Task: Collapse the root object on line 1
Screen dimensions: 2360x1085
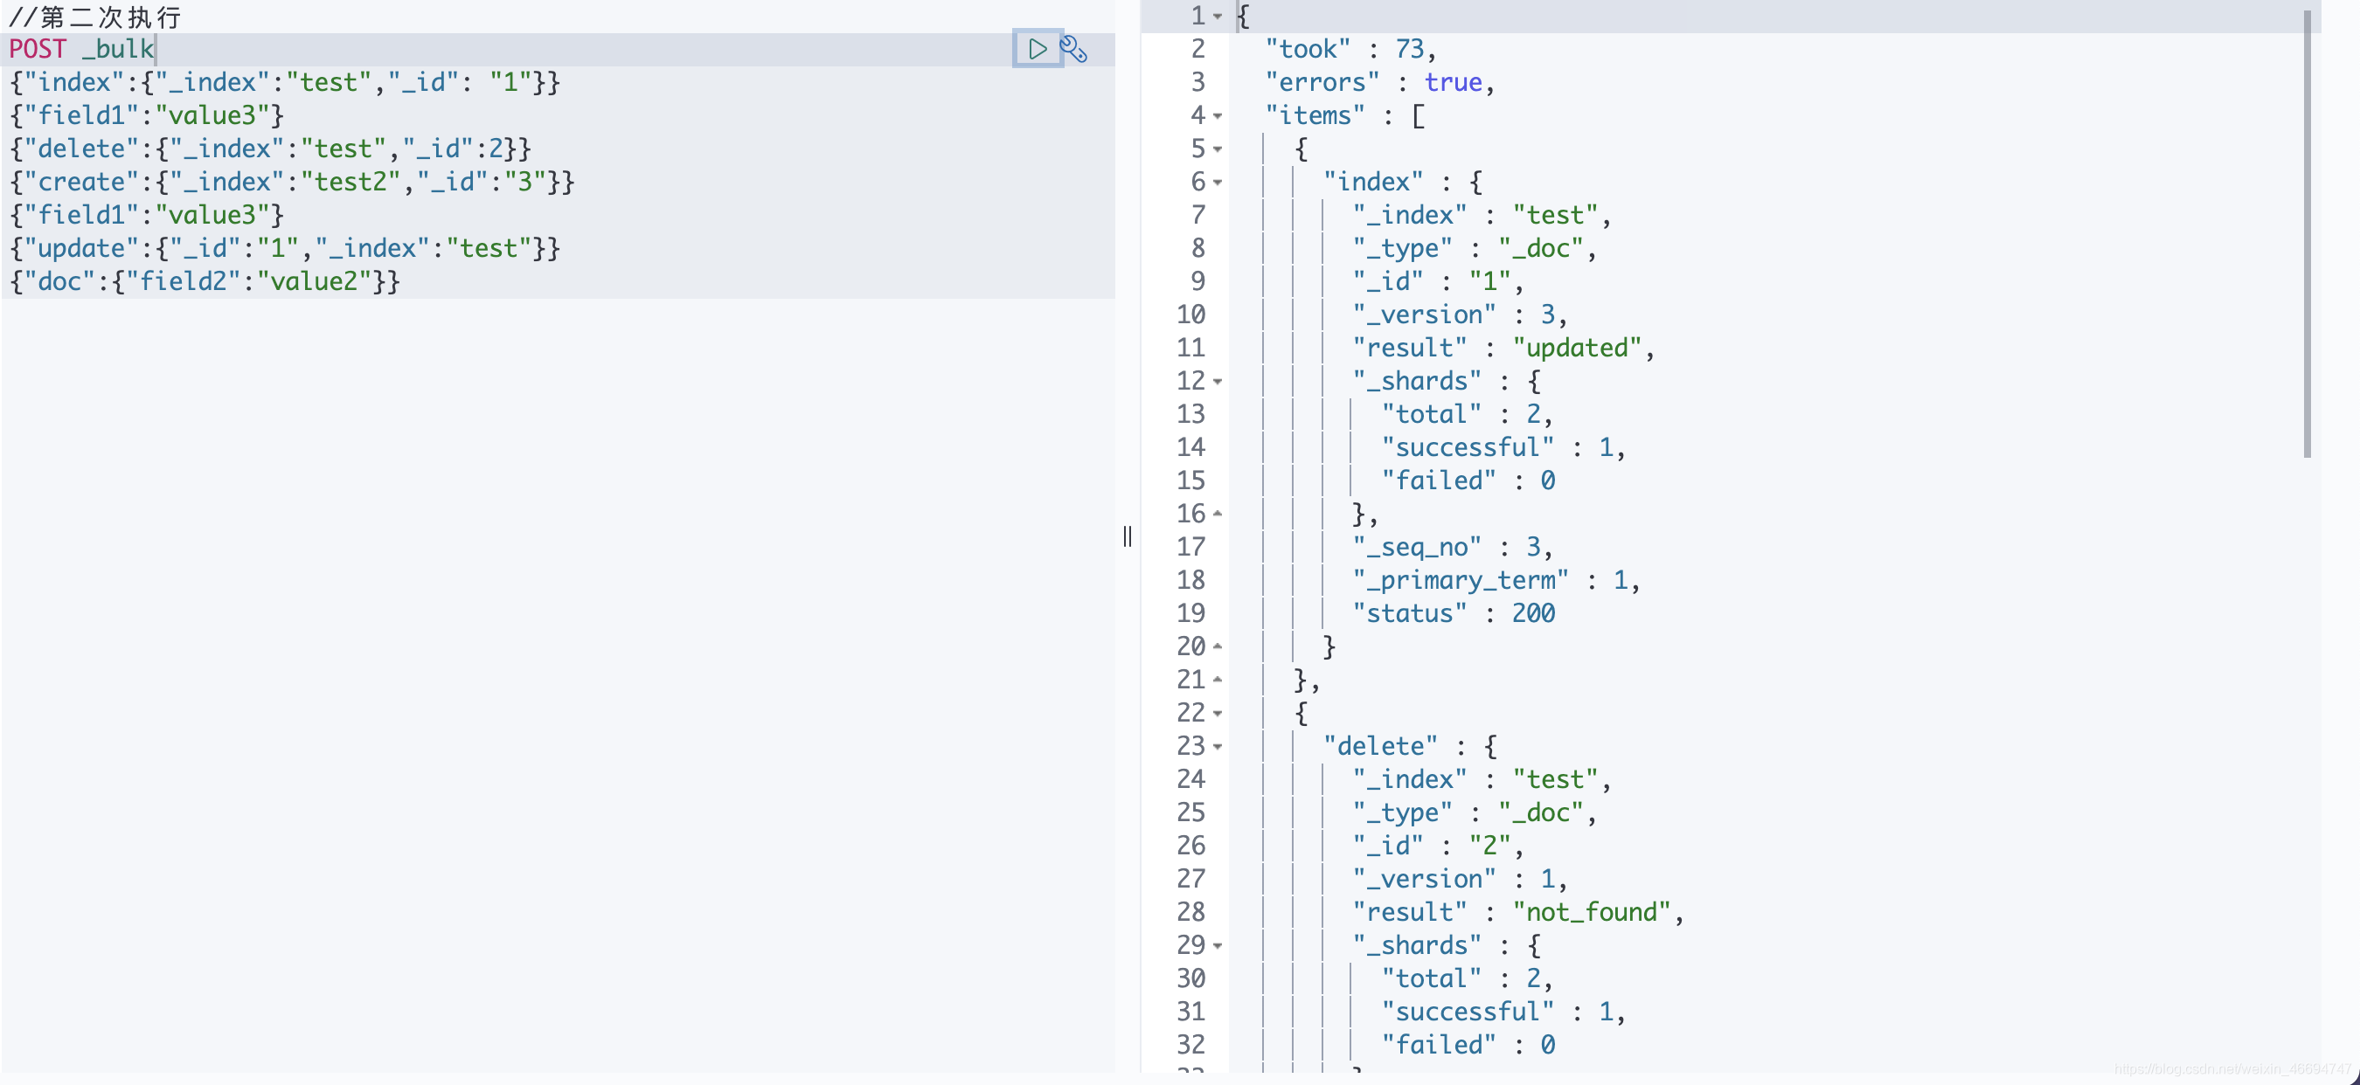Action: pos(1218,16)
